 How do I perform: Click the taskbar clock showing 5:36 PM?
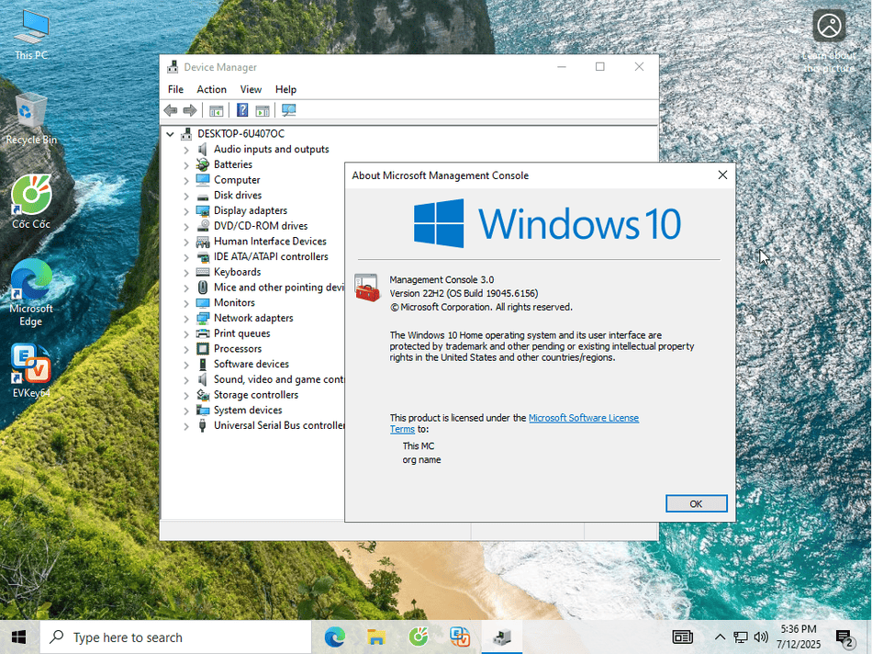[799, 637]
